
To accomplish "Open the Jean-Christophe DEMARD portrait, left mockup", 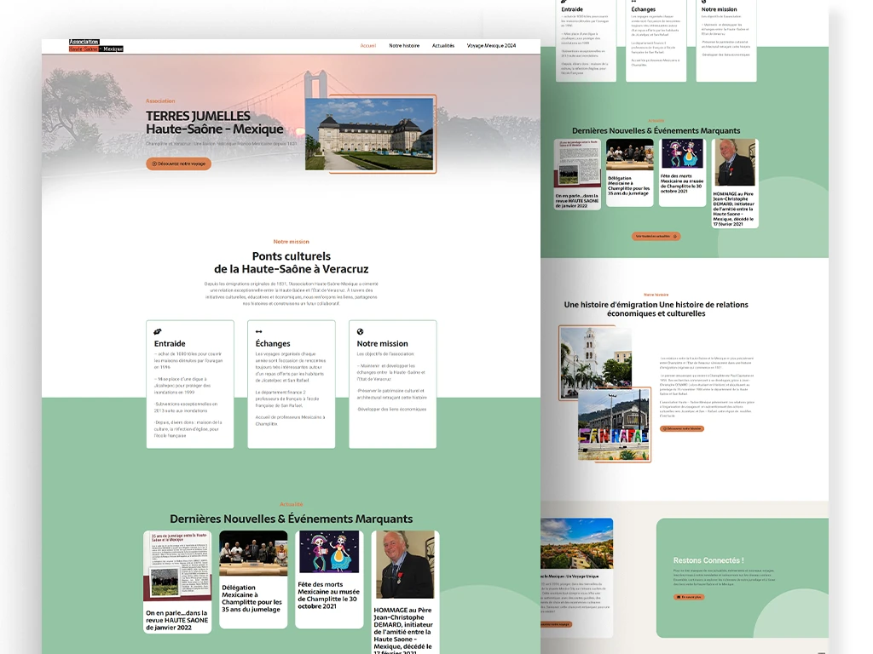I will (x=405, y=565).
